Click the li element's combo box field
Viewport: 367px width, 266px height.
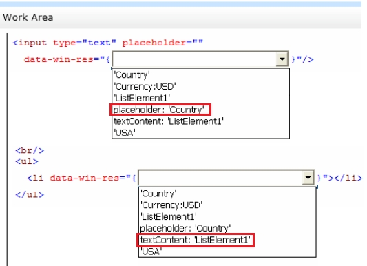point(227,178)
